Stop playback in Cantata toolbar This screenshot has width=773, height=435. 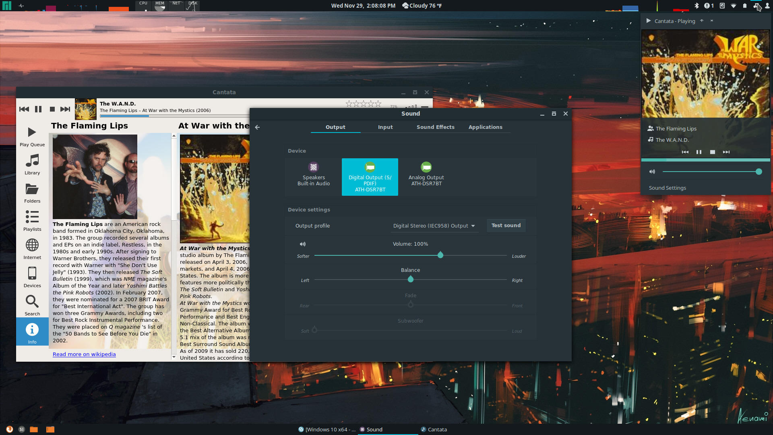pyautogui.click(x=52, y=109)
